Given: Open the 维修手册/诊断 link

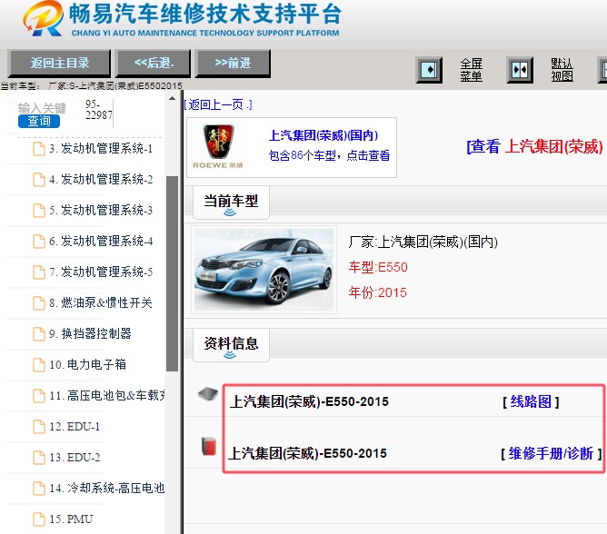Looking at the screenshot, I should pos(551,453).
